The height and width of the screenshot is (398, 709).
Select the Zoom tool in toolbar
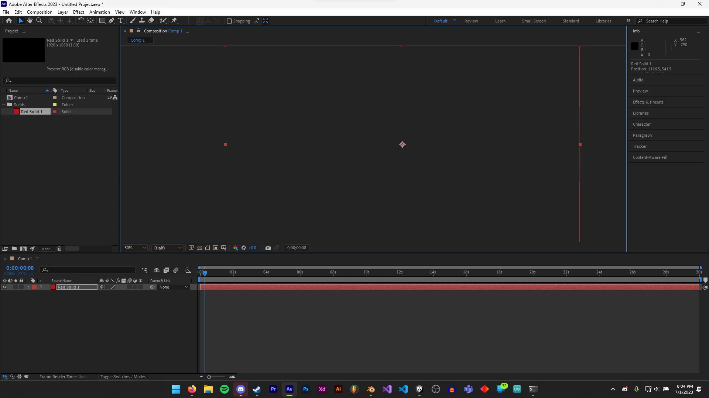pyautogui.click(x=39, y=21)
